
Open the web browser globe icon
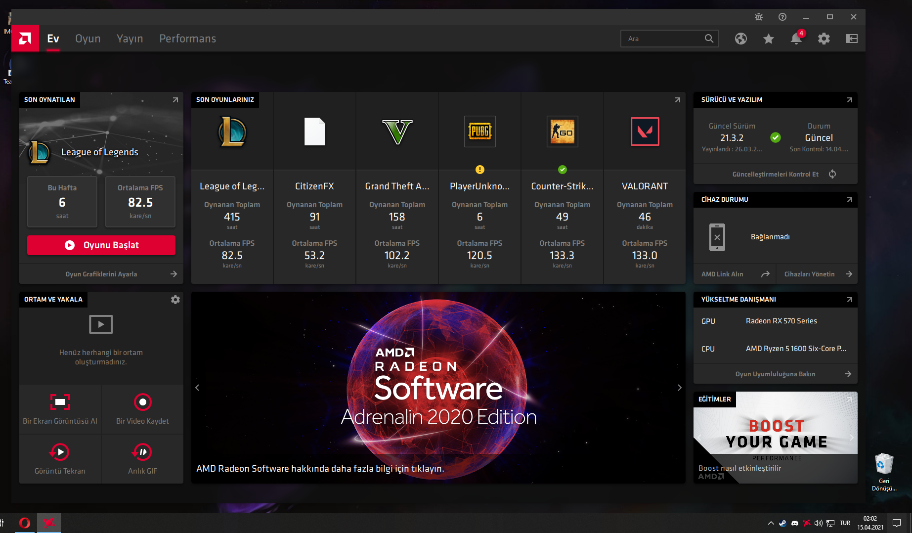741,39
